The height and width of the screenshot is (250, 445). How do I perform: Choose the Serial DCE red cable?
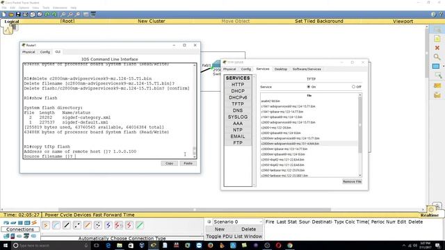[119, 225]
